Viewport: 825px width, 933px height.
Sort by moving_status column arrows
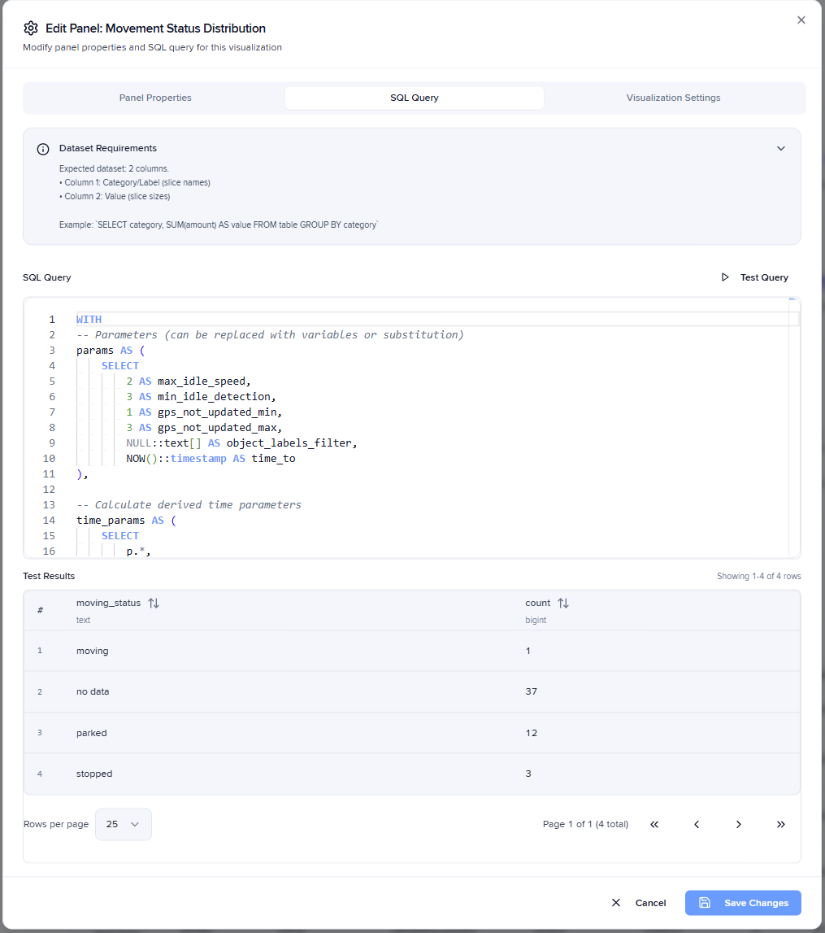(154, 603)
